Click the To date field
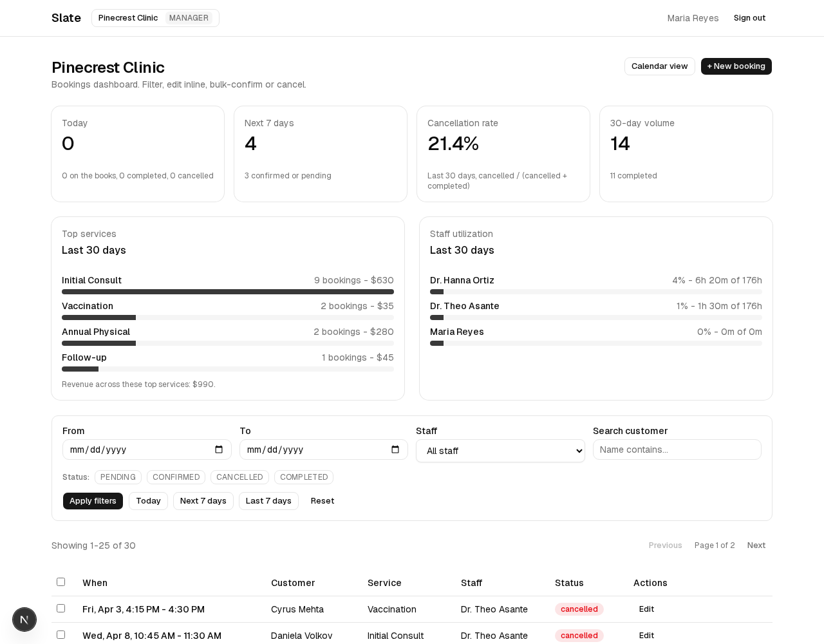Viewport: 824px width, 644px height. click(x=324, y=450)
